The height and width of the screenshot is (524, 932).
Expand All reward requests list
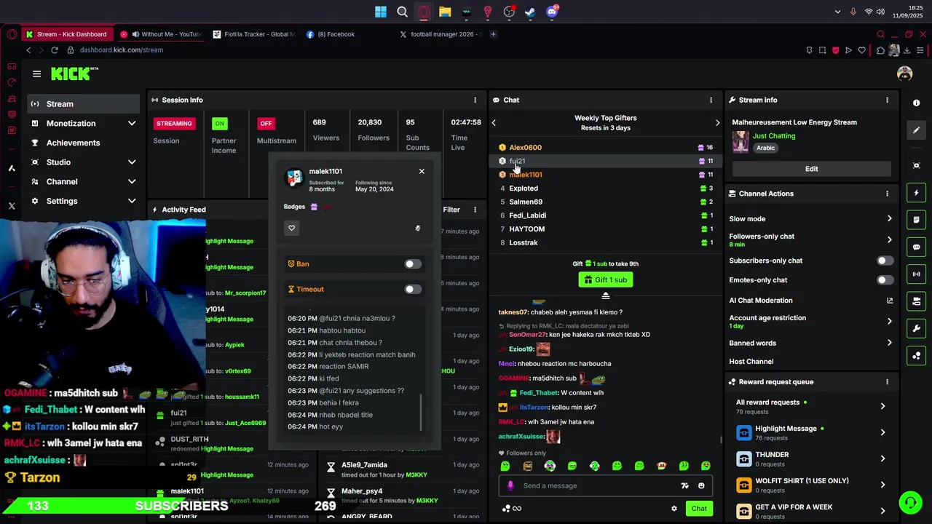tap(810, 406)
